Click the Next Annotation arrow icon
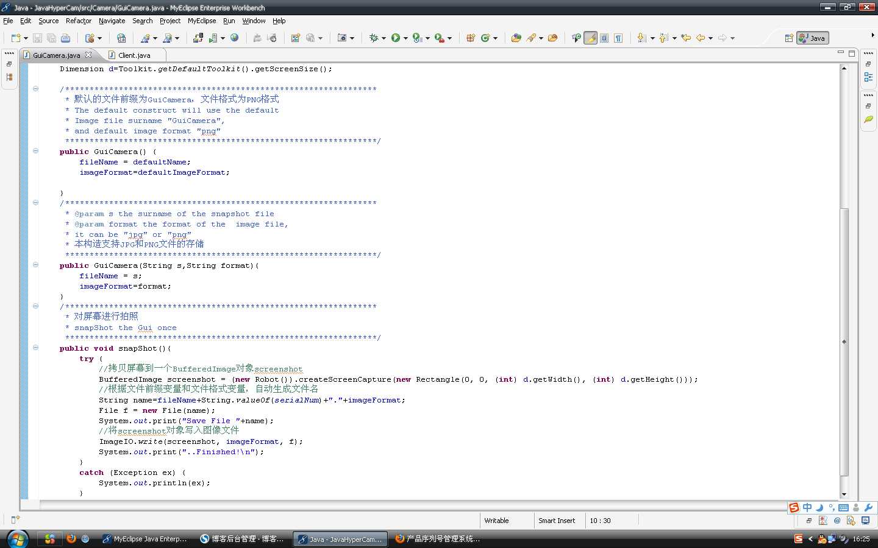This screenshot has width=878, height=548. [x=641, y=38]
